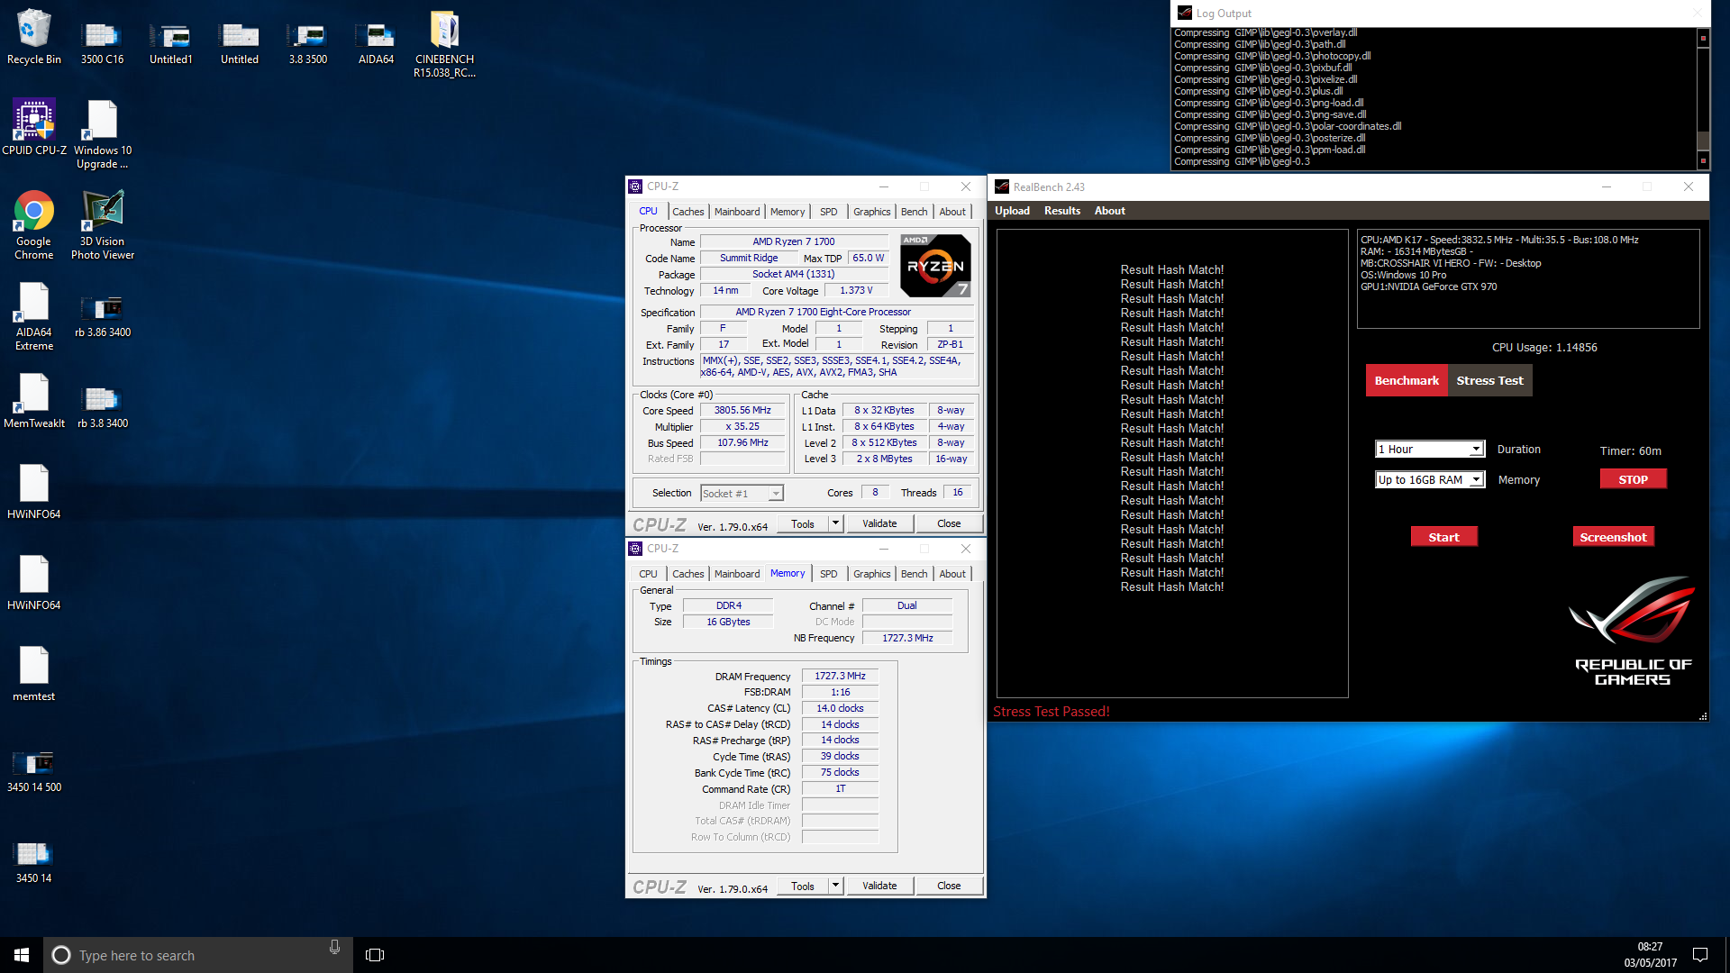
Task: Click the Core Voltage value 1.373 V
Action: 856,290
